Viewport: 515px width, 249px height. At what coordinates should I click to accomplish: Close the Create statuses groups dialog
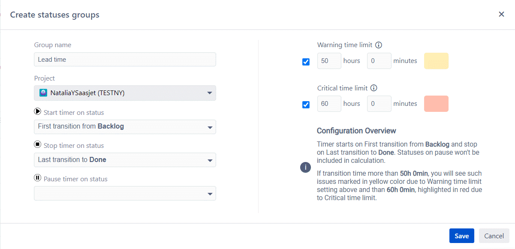[x=501, y=14]
